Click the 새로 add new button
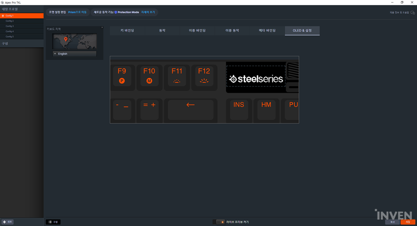Image resolution: width=417 pixels, height=226 pixels. [x=8, y=222]
